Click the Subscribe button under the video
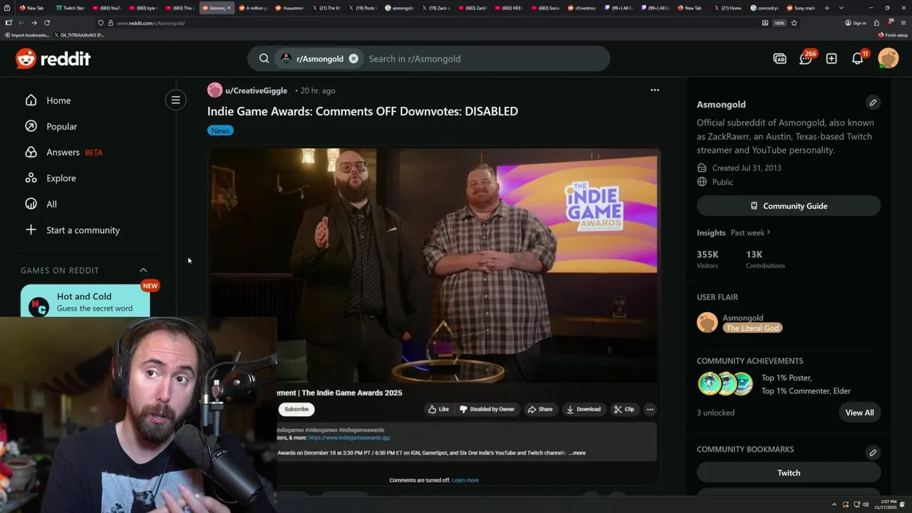The image size is (912, 513). pos(296,409)
